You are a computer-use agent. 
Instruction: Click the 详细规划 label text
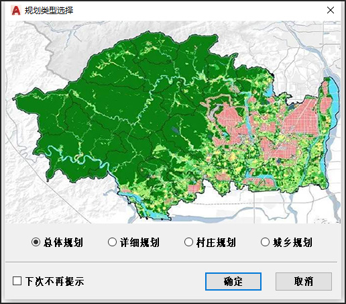click(x=139, y=242)
